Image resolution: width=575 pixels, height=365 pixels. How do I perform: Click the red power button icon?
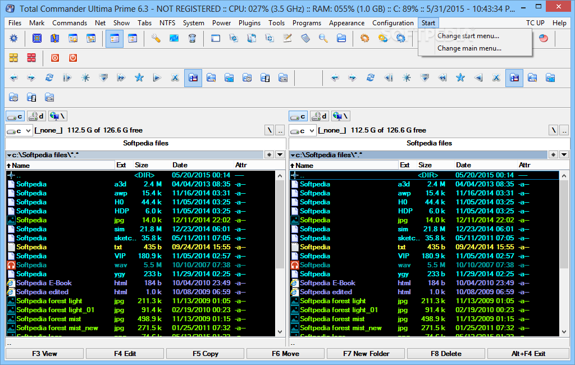coord(73,58)
